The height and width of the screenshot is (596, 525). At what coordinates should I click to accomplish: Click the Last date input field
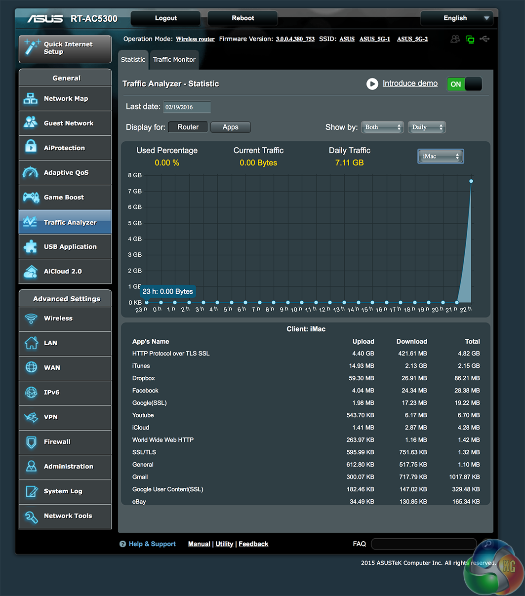click(x=187, y=107)
